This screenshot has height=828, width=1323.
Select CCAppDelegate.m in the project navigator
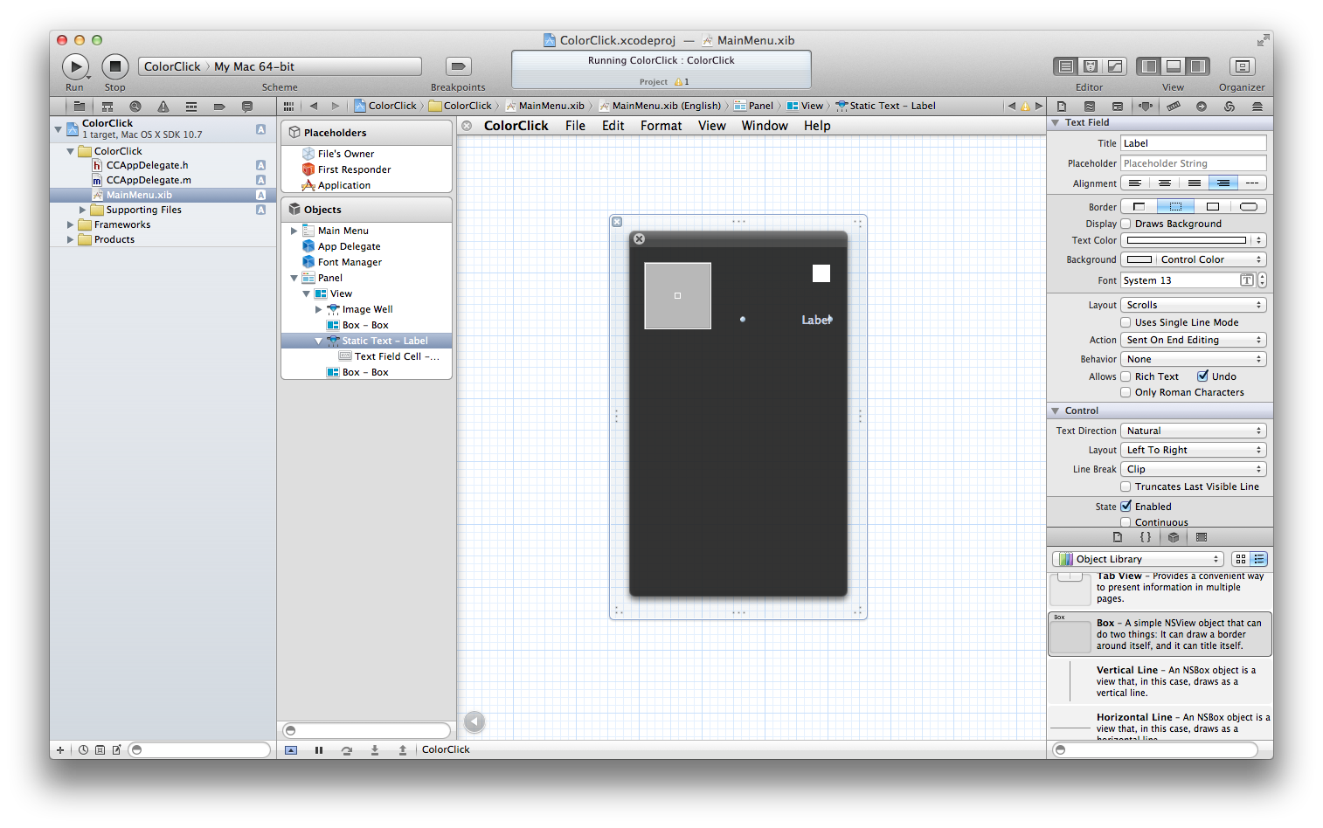coord(149,180)
